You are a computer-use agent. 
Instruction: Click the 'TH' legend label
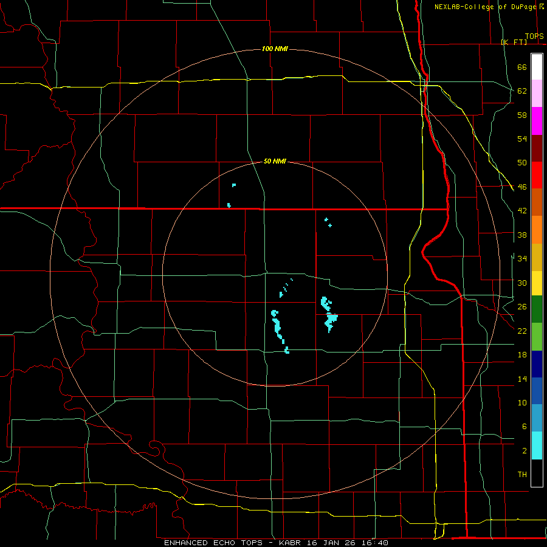pos(522,475)
